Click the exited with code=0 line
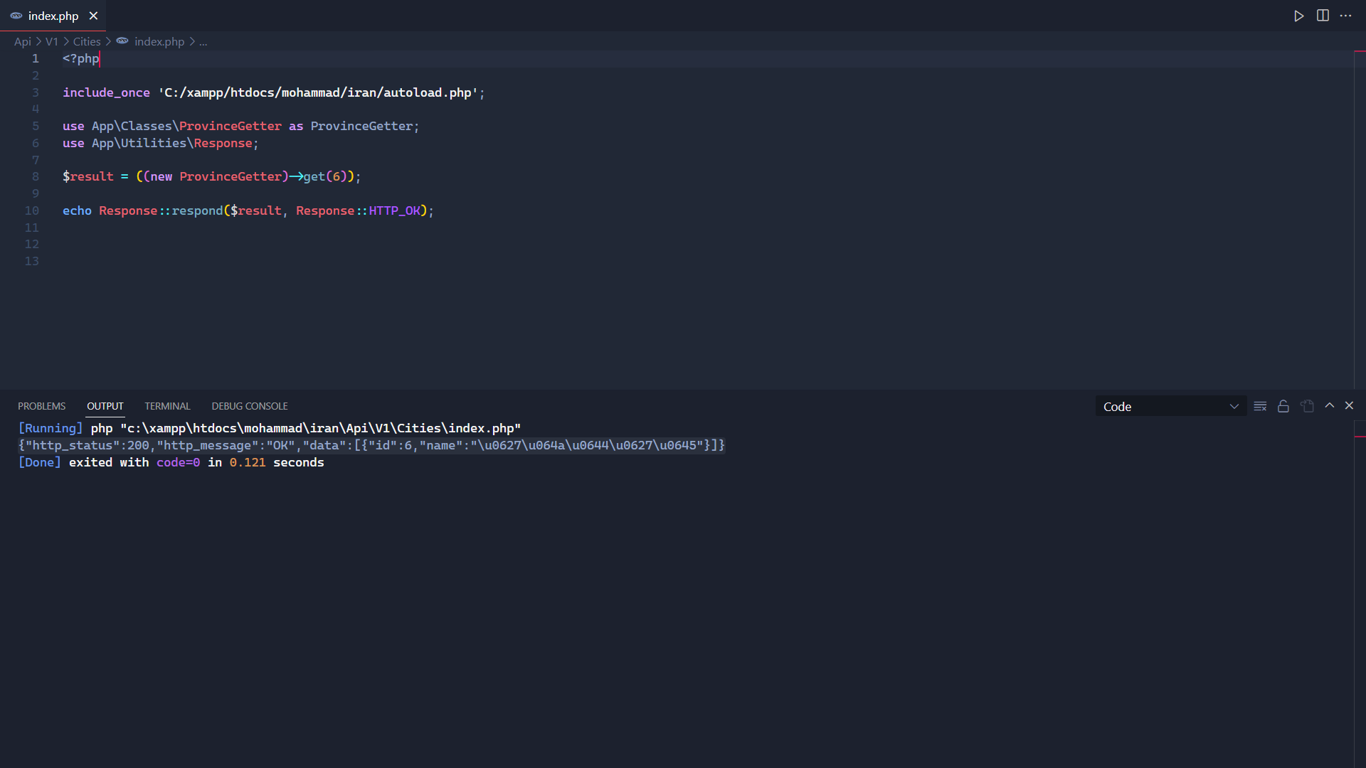1366x768 pixels. coord(171,462)
